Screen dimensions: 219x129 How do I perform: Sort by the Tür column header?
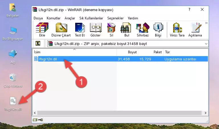186,52
